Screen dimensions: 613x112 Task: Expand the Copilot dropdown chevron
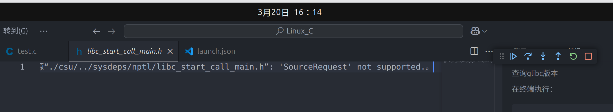484,31
